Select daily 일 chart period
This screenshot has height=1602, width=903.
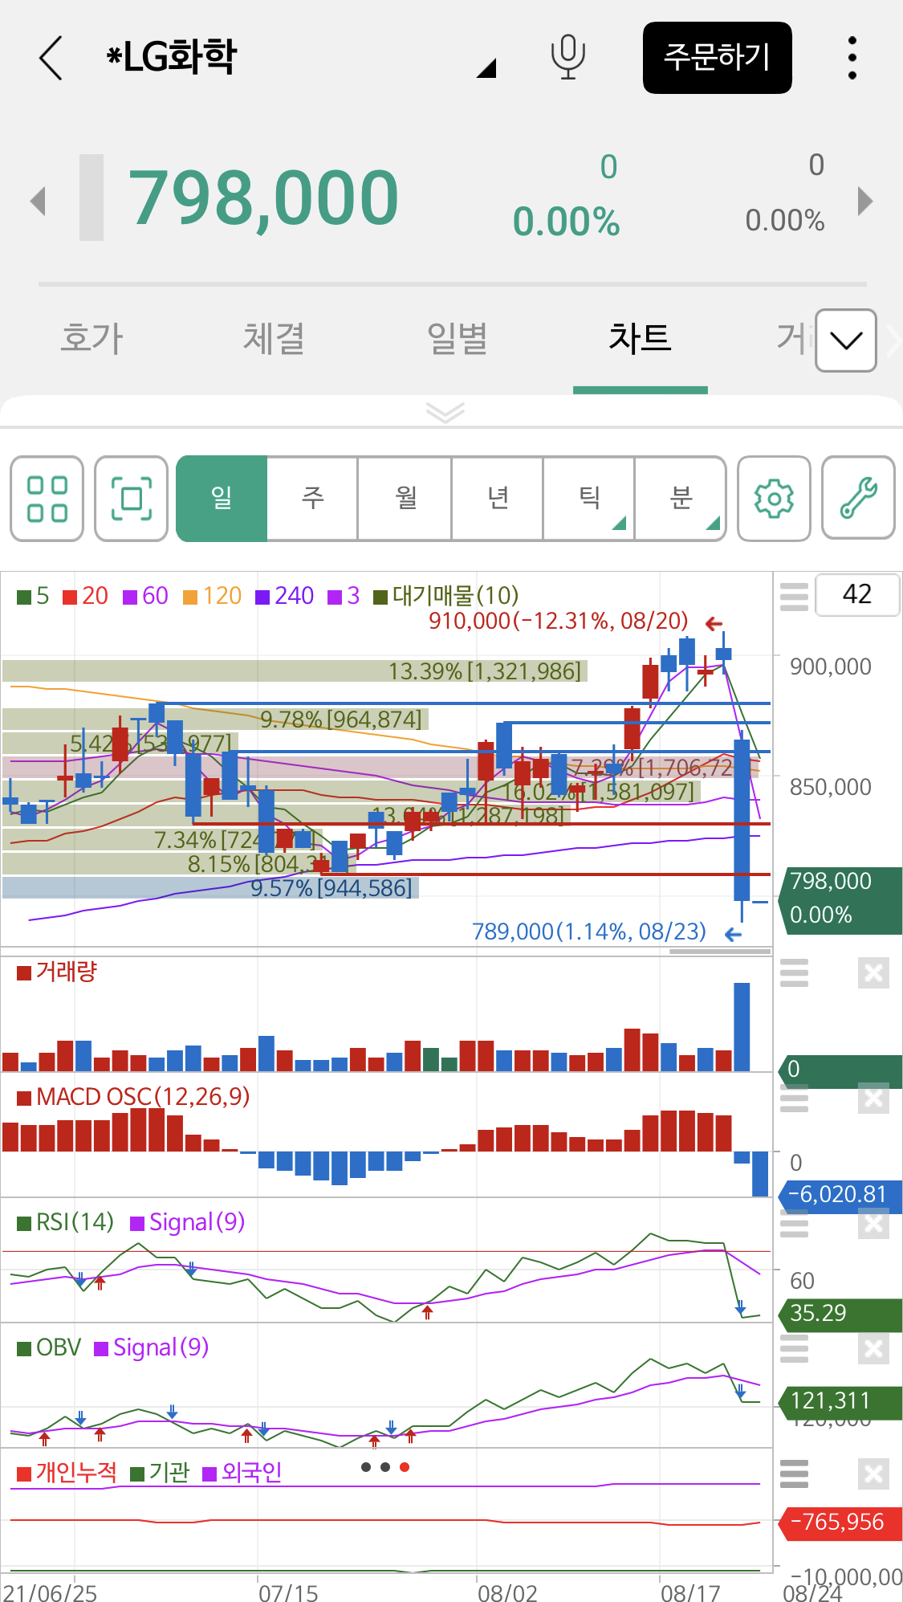click(222, 499)
